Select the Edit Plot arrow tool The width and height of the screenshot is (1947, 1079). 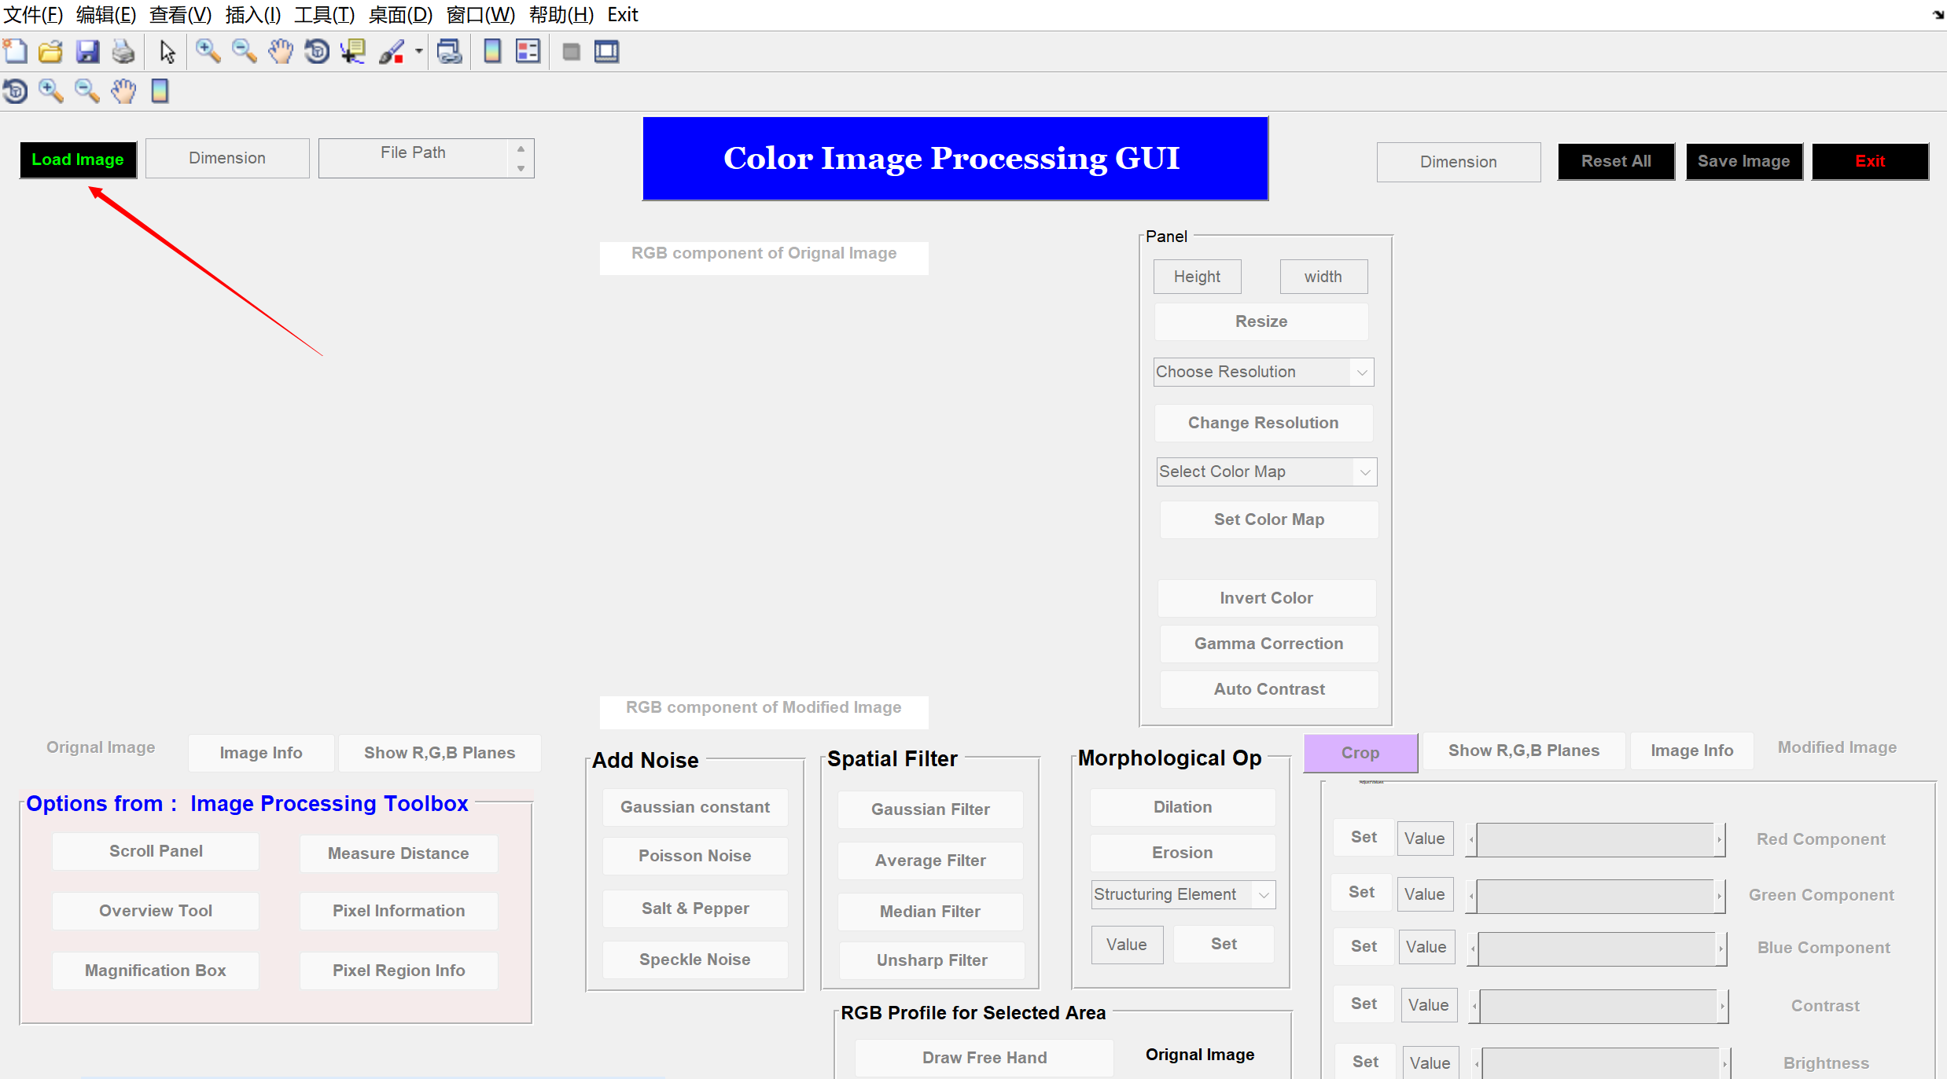pos(167,52)
